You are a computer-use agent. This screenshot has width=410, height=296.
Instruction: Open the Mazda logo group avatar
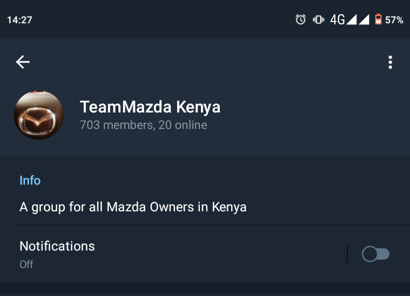pos(38,115)
